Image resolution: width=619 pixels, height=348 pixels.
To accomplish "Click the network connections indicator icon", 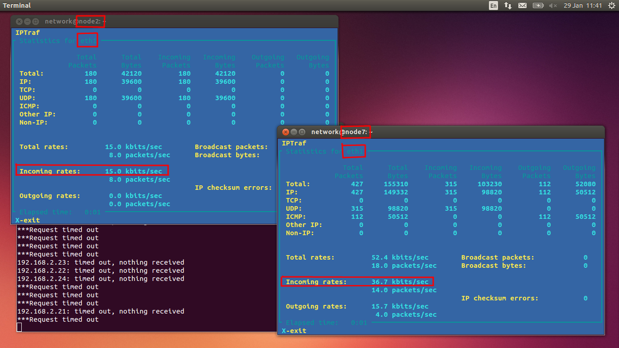I will click(508, 5).
